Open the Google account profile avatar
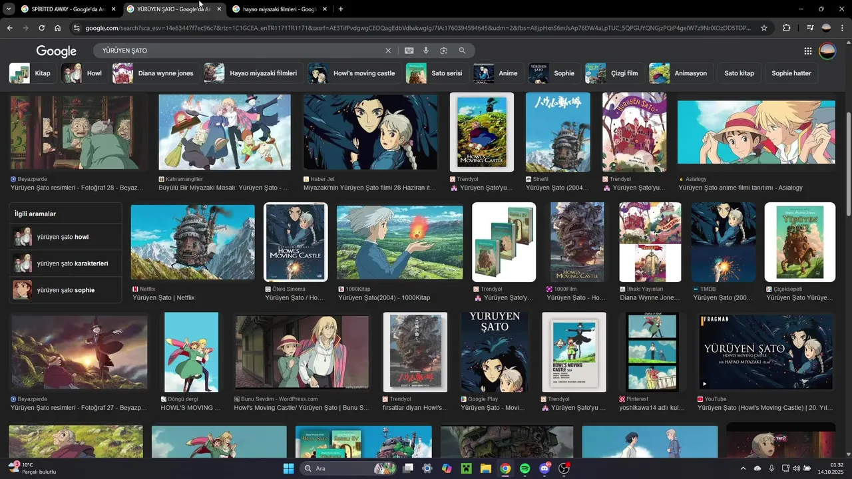852x479 pixels. coord(827,51)
